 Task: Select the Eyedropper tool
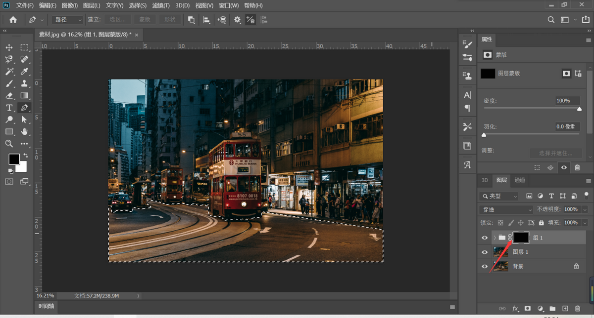pyautogui.click(x=24, y=72)
